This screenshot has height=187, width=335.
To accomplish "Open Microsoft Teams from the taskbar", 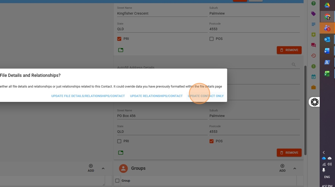I will 327,28.
